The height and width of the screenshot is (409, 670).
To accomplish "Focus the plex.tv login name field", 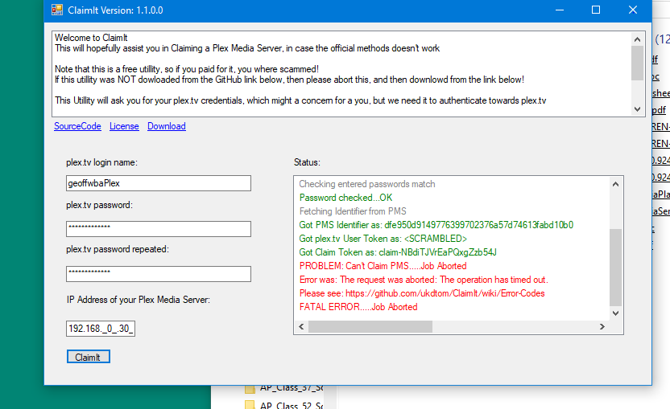I will click(x=158, y=183).
